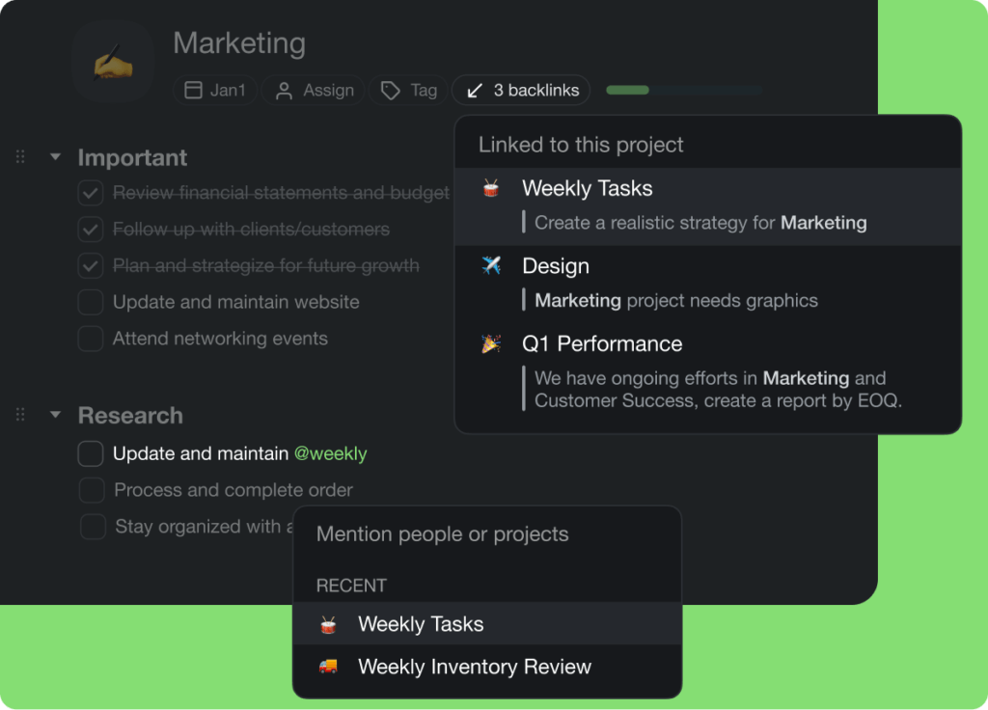988x710 pixels.
Task: Collapse the Important section
Action: pos(55,157)
